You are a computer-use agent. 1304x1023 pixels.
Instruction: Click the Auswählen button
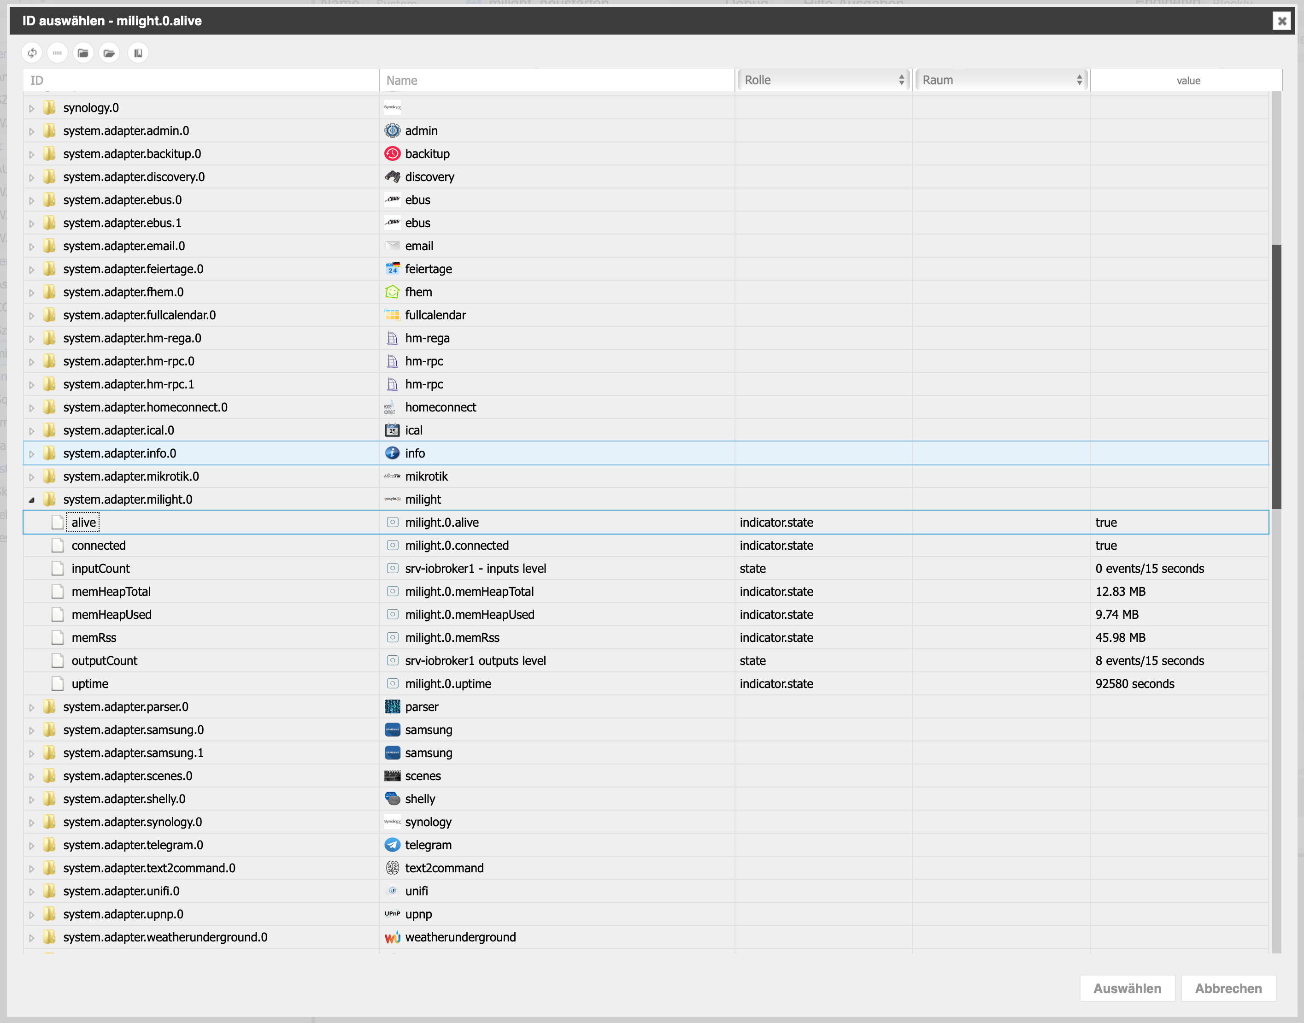click(x=1127, y=988)
